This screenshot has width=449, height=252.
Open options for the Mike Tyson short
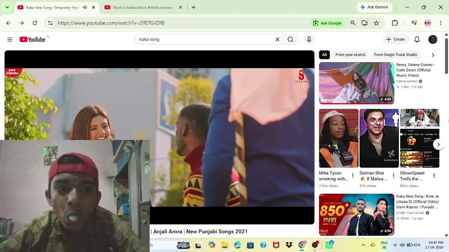coord(353,176)
